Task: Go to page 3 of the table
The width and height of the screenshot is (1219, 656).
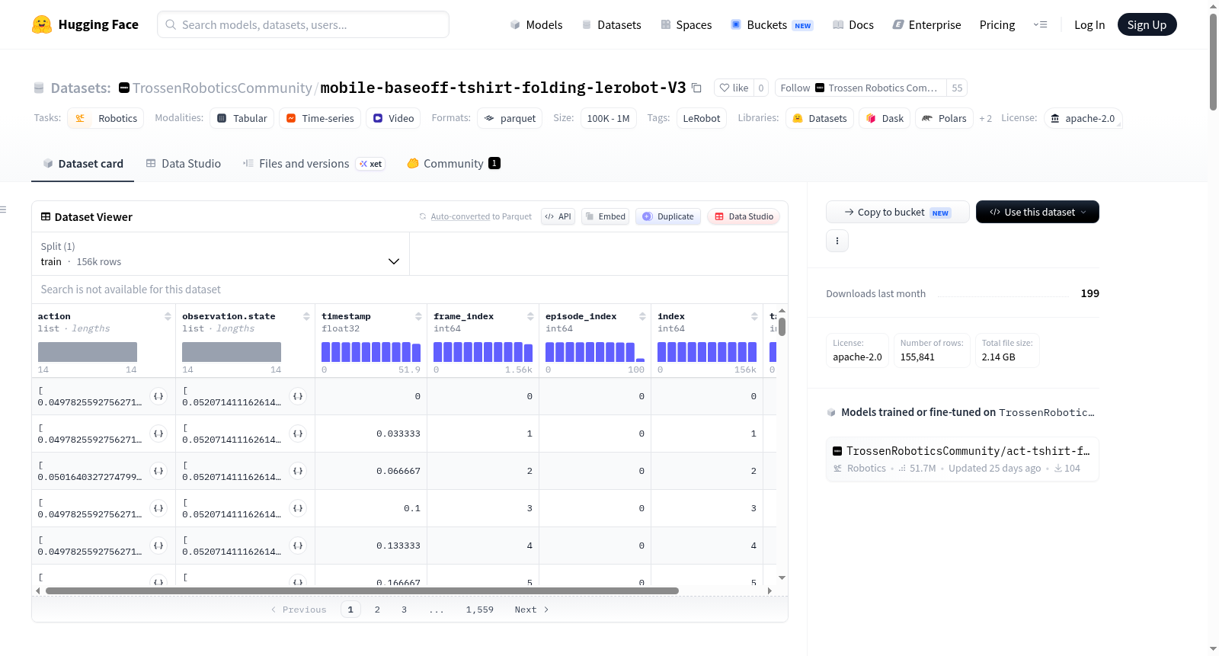Action: 404,610
